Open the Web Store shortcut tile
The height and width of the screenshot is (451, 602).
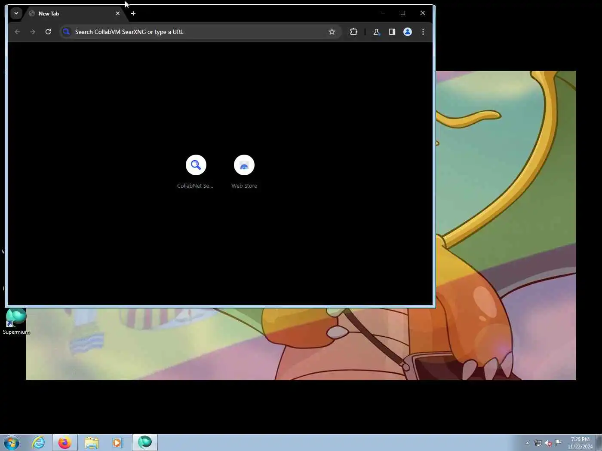pyautogui.click(x=244, y=171)
